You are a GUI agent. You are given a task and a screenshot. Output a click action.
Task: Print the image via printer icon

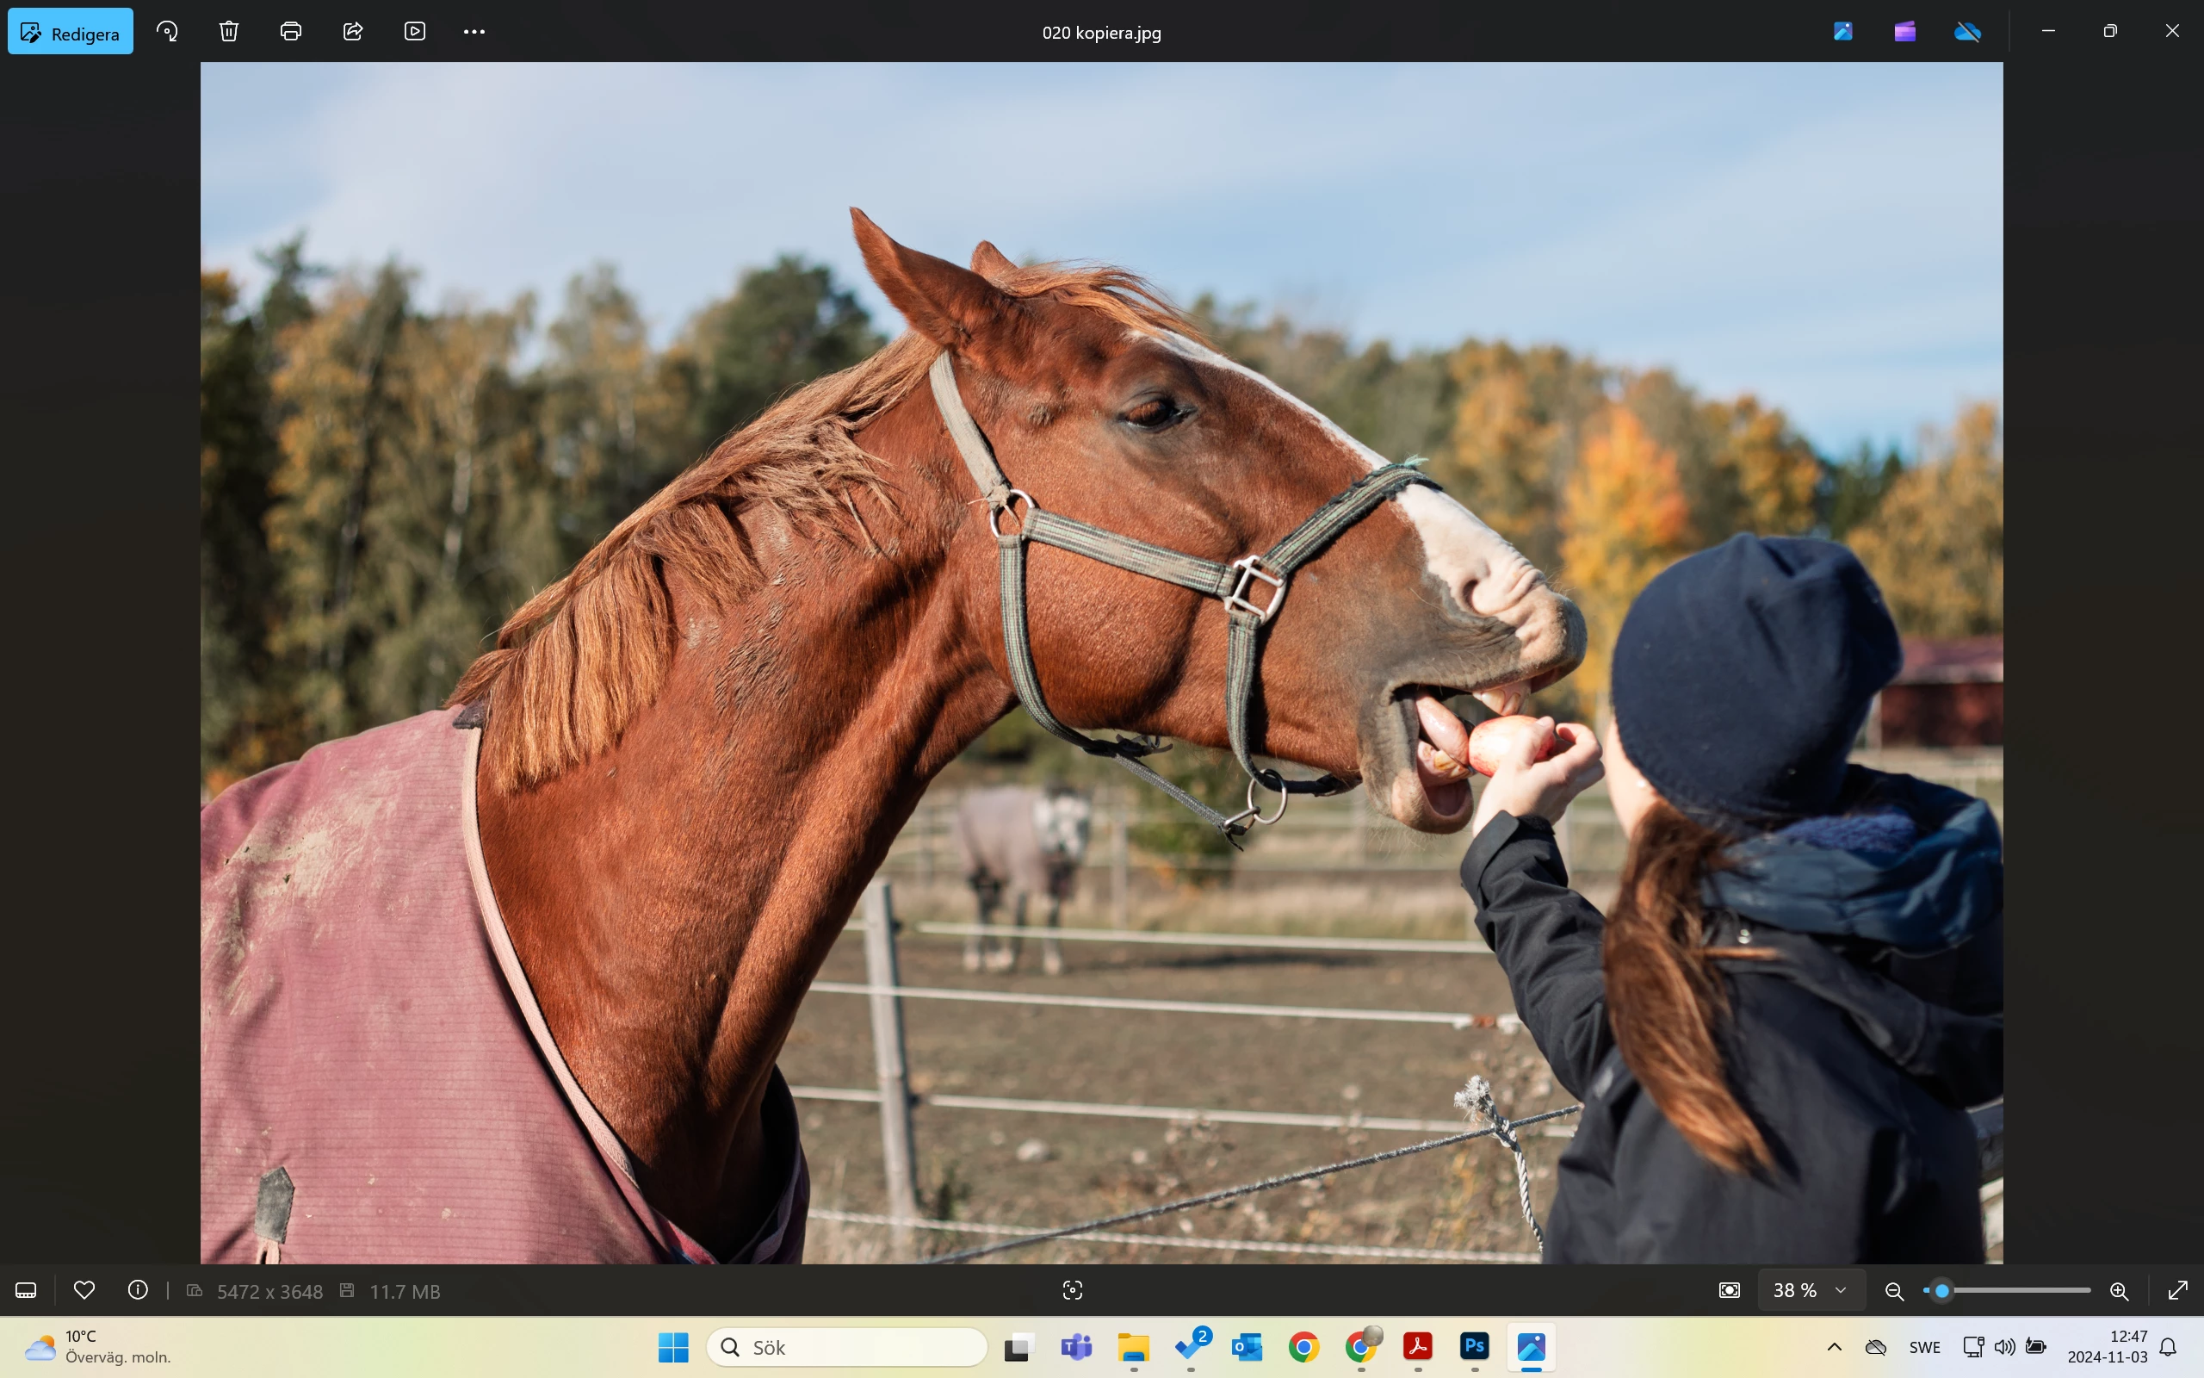290,32
